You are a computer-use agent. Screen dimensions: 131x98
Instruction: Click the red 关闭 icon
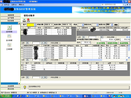(28, 20)
